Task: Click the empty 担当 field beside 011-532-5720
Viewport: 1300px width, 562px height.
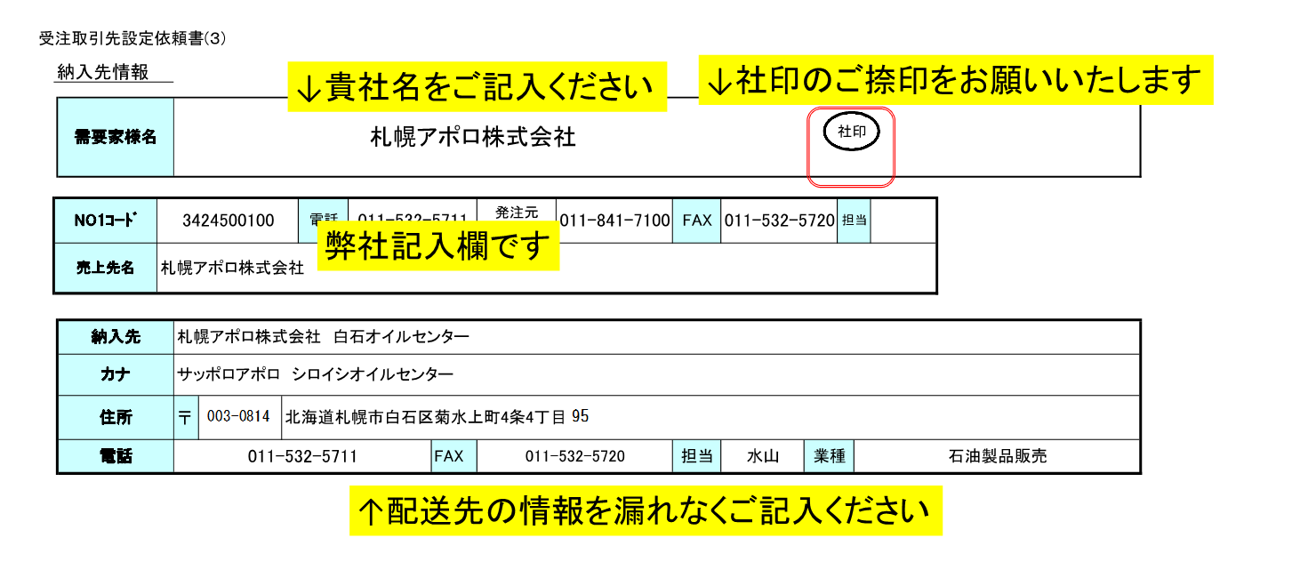Action: [903, 221]
